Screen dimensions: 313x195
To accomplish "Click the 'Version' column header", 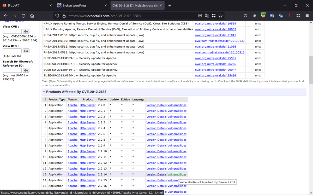I will tap(103, 99).
